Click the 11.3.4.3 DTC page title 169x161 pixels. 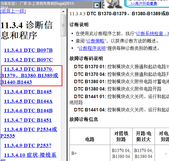[119, 14]
